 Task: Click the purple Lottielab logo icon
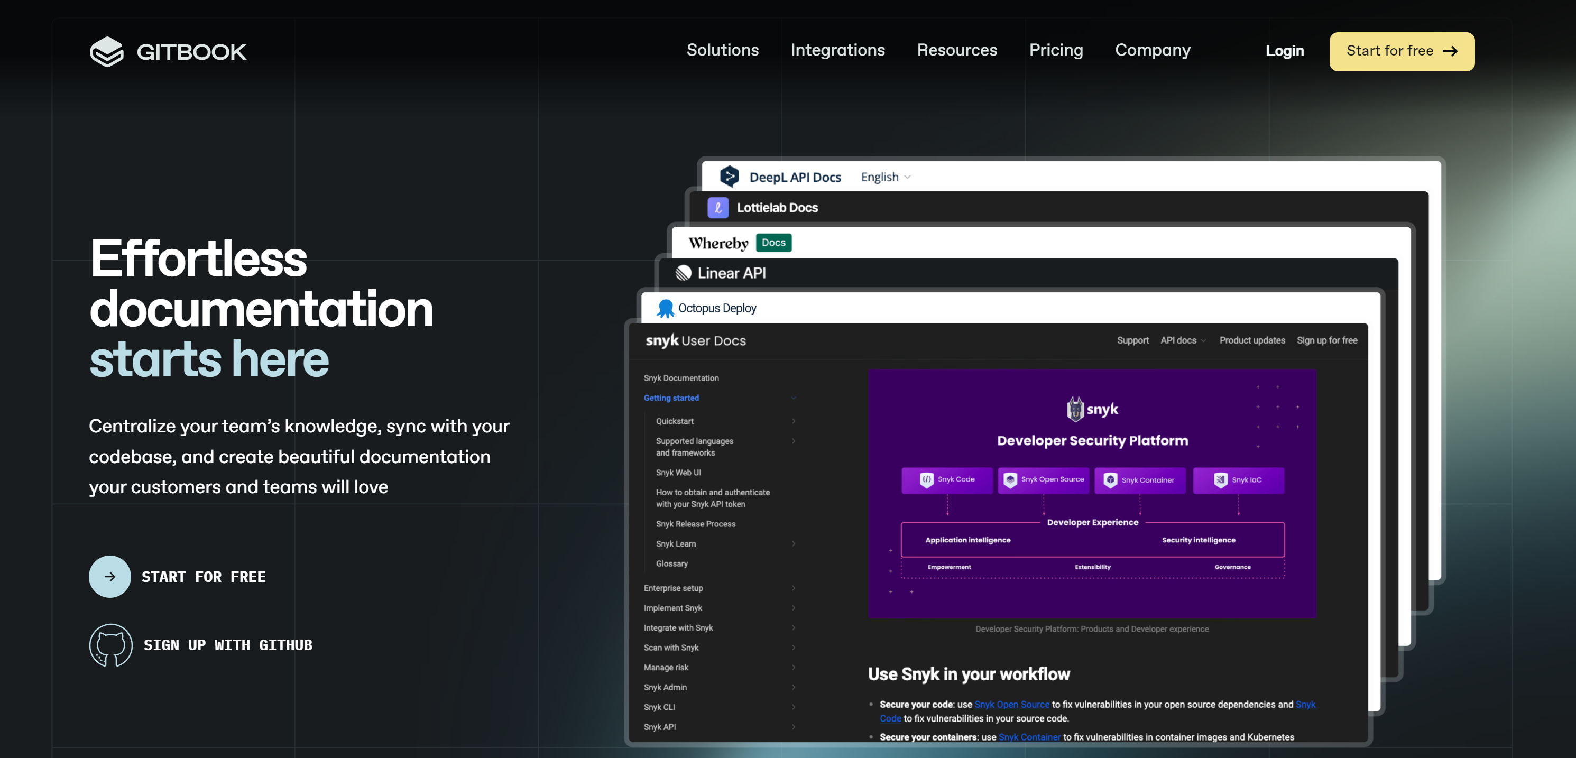click(x=717, y=207)
